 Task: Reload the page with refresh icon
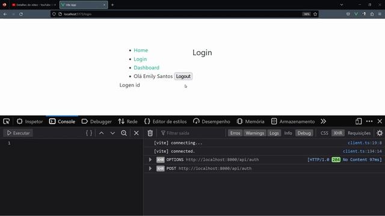pos(21,14)
